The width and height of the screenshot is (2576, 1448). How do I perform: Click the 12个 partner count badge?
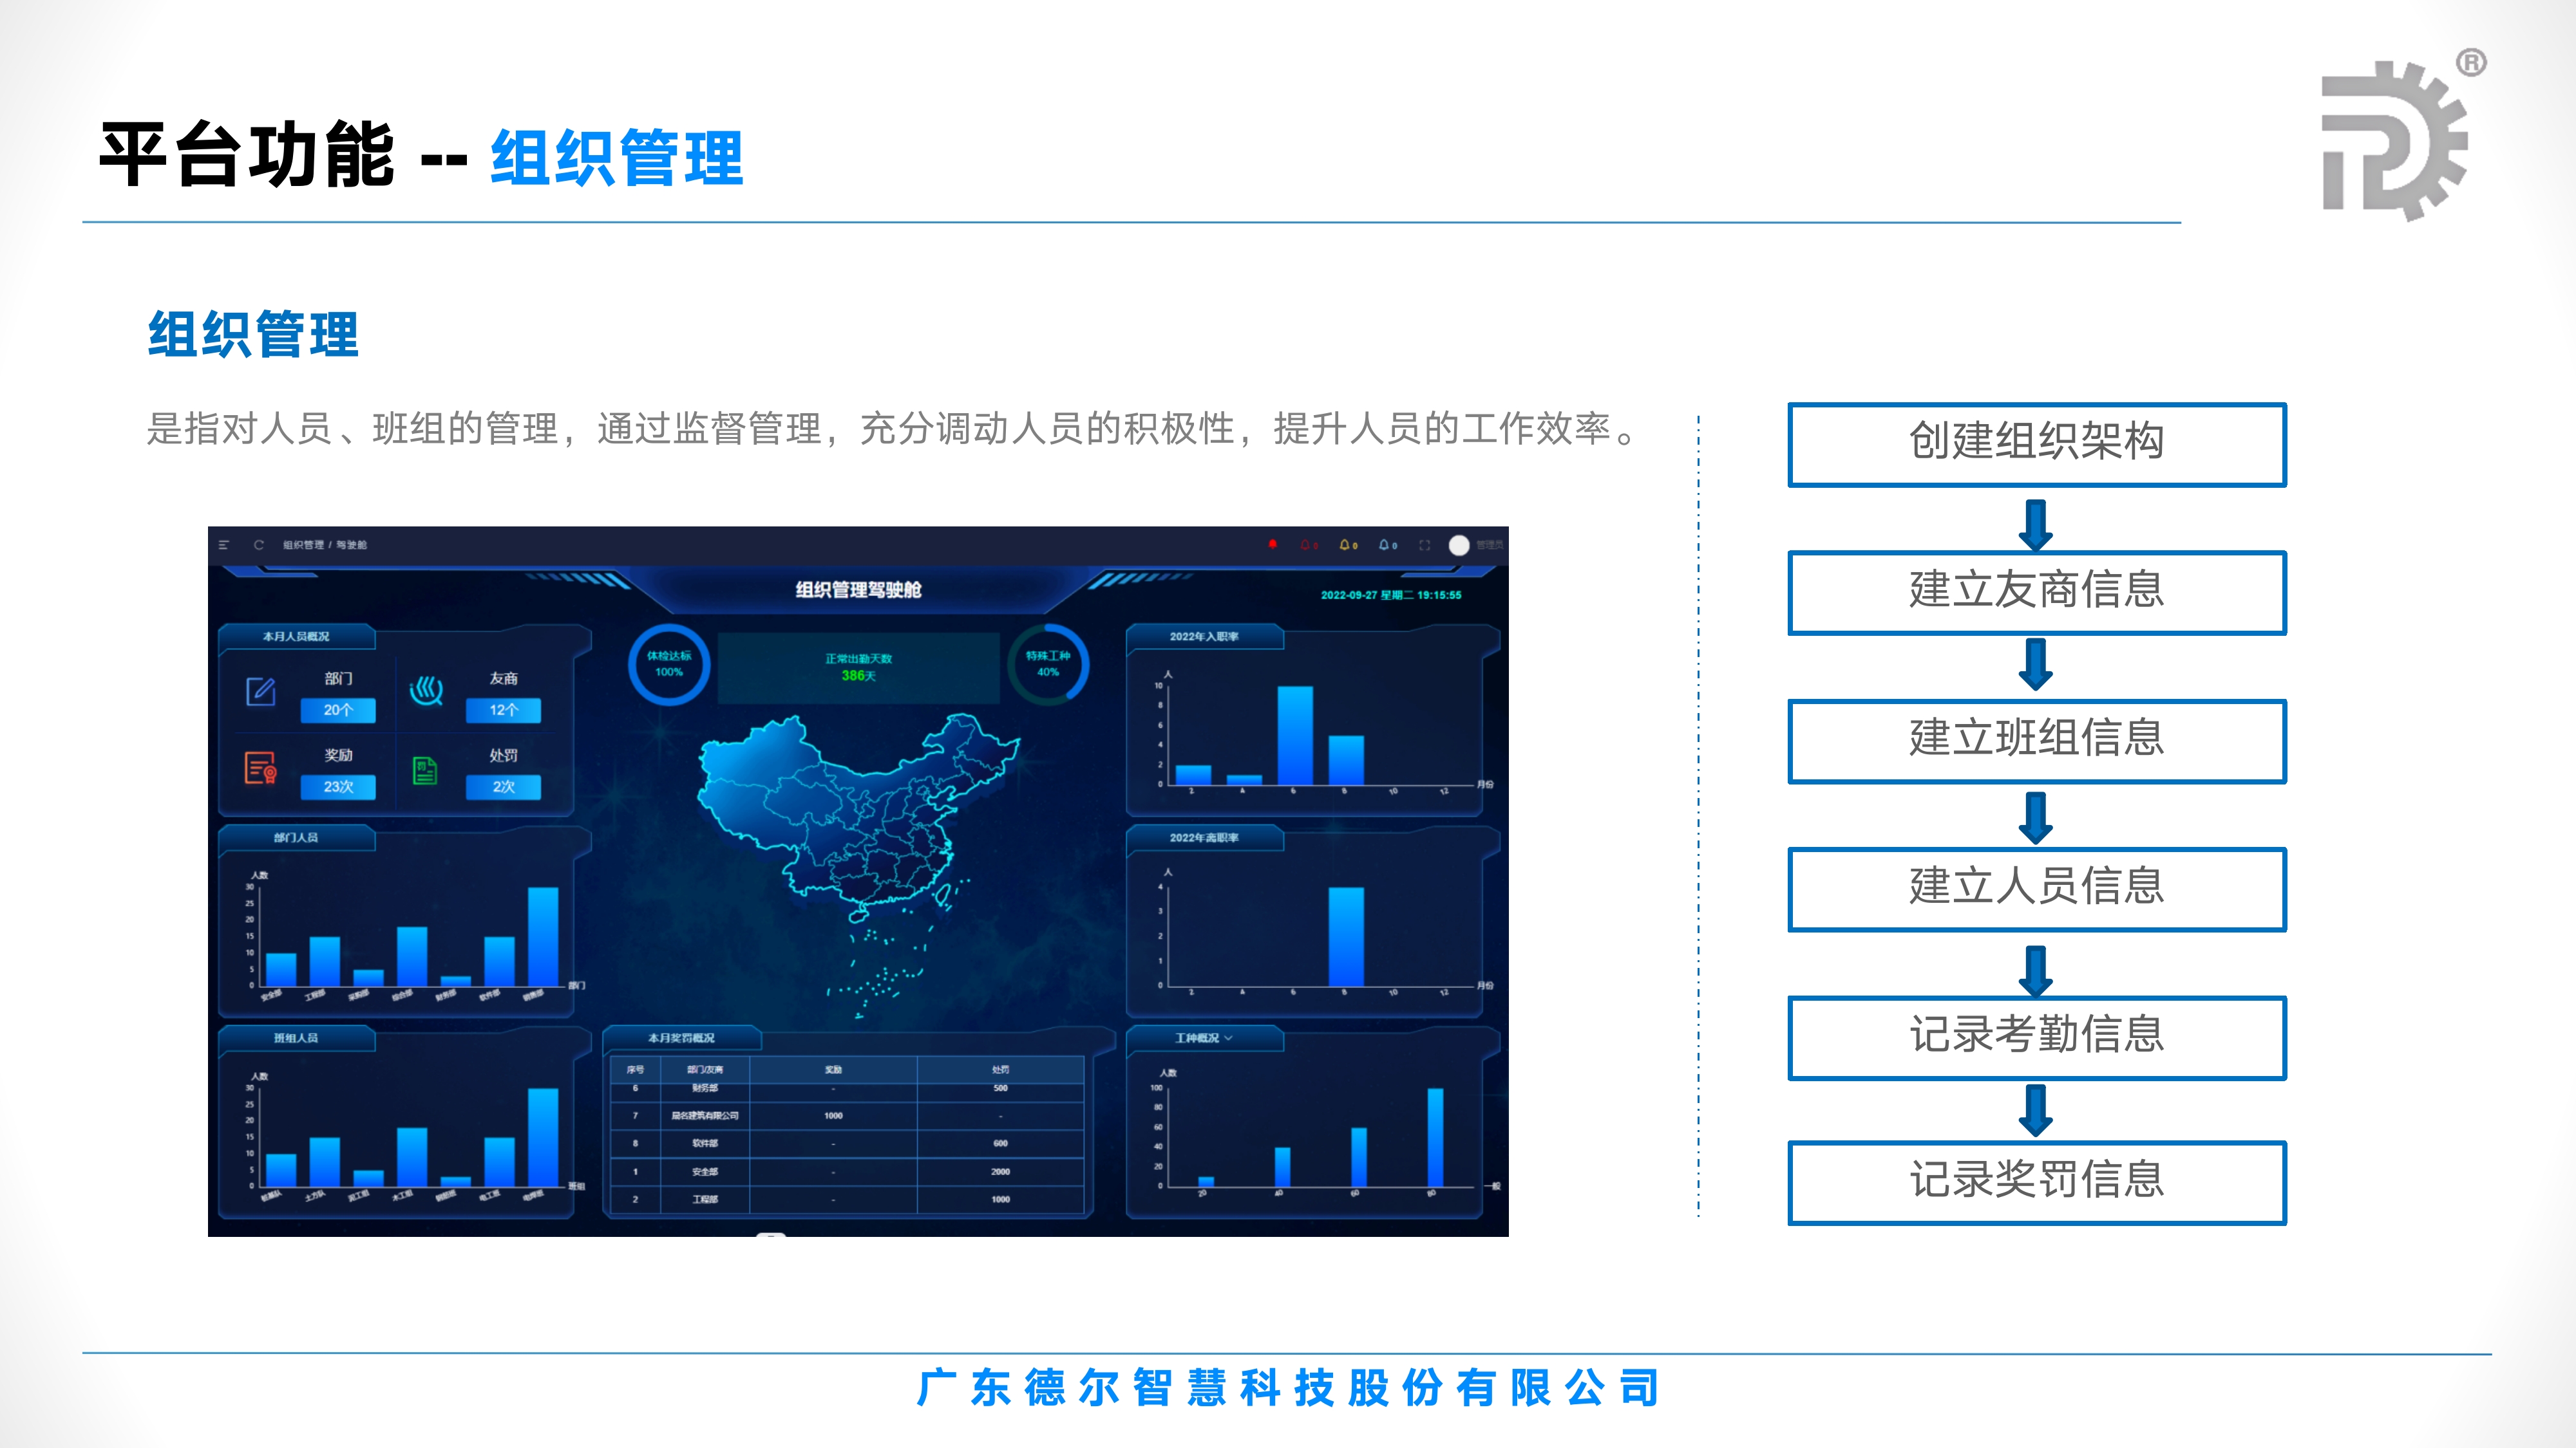pos(503,710)
